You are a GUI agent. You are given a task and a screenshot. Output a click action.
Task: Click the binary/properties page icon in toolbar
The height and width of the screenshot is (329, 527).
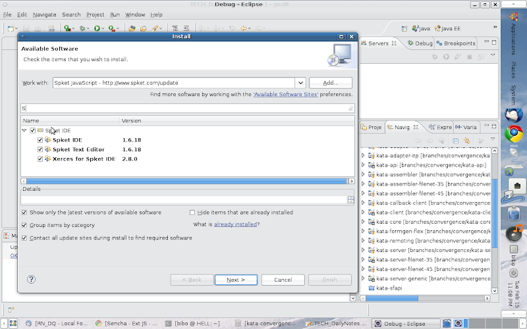click(x=51, y=28)
